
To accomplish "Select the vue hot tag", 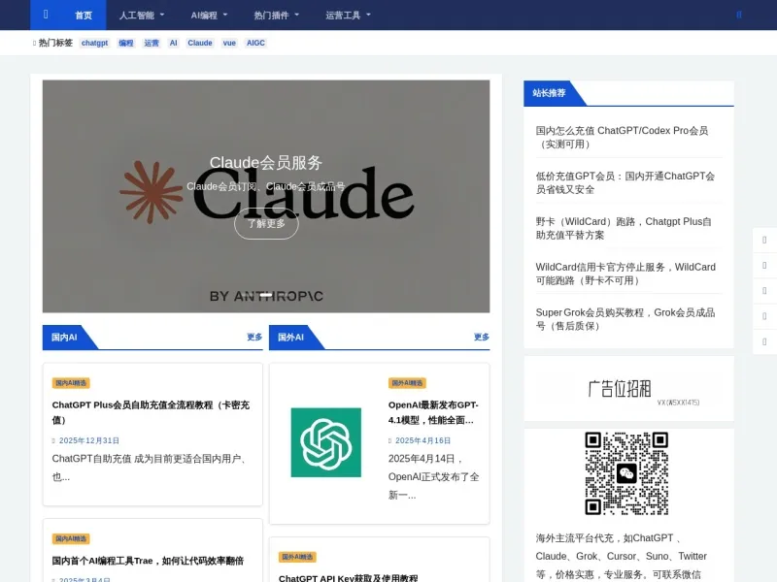I will click(x=229, y=43).
